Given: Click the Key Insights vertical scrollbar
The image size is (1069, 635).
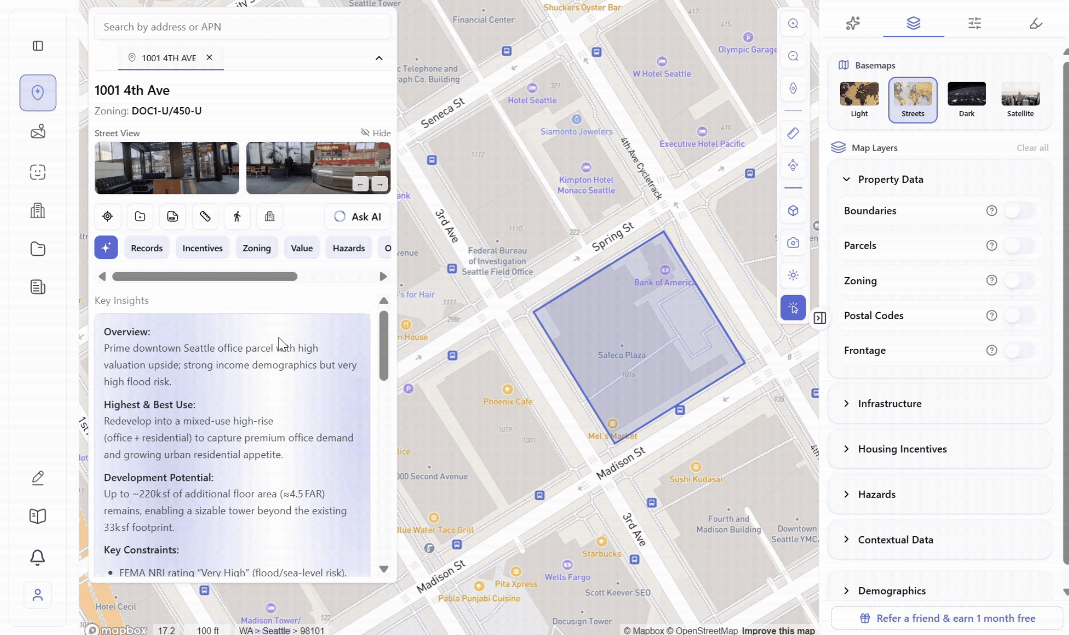Looking at the screenshot, I should [384, 346].
